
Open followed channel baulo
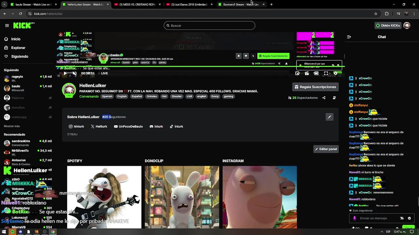(28, 88)
